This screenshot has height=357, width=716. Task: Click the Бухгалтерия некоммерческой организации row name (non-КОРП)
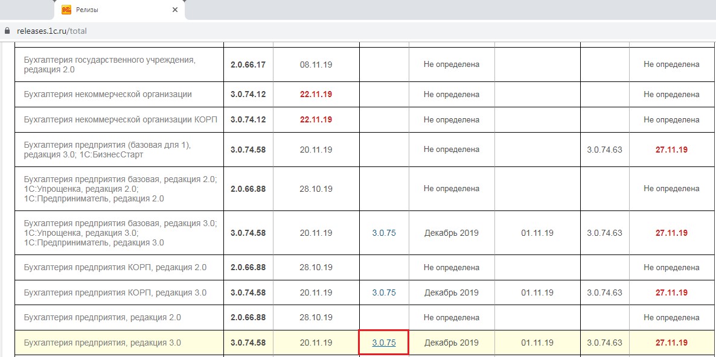(x=108, y=95)
